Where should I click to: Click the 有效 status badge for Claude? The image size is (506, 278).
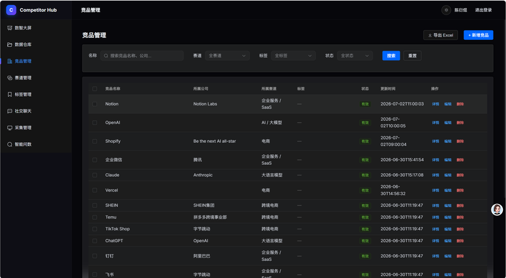click(x=365, y=175)
